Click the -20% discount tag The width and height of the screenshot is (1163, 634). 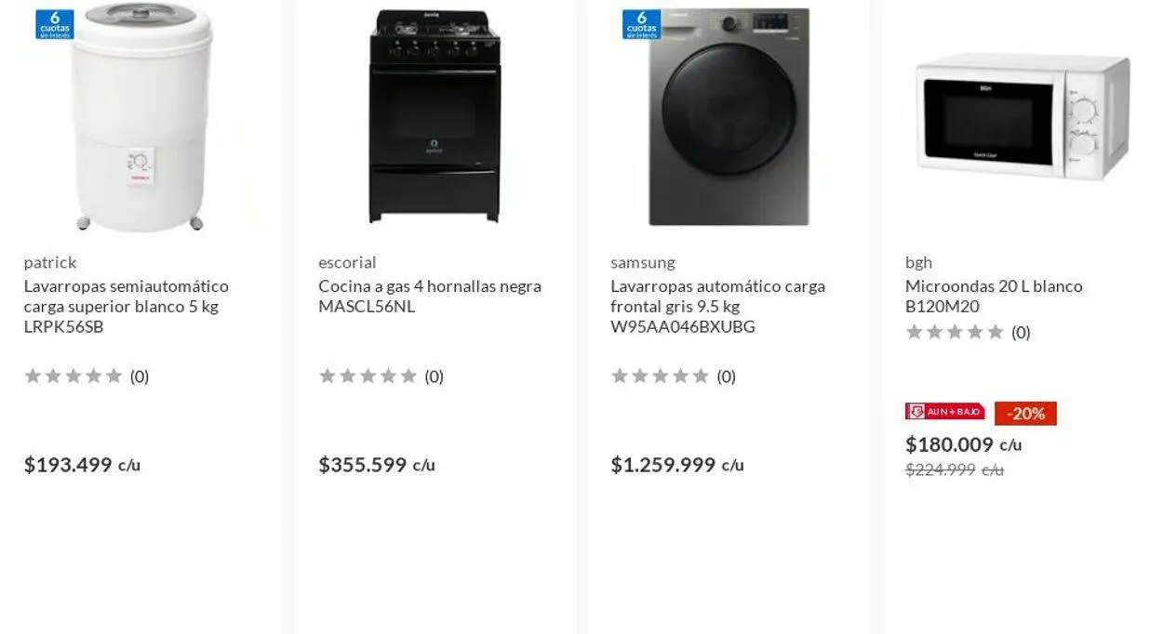[1025, 414]
